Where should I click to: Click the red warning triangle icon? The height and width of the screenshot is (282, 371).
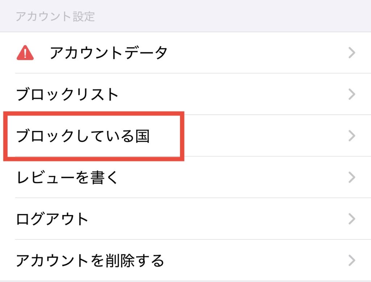pyautogui.click(x=25, y=54)
